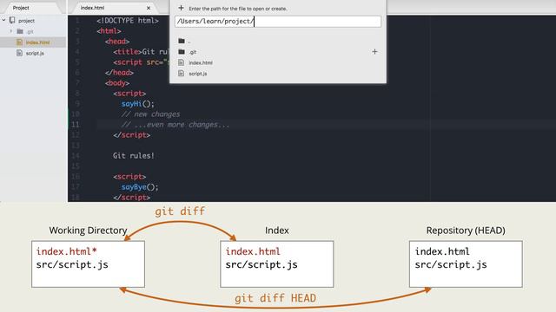Click the '// new changes' comment line
This screenshot has height=312, width=556.
click(150, 114)
